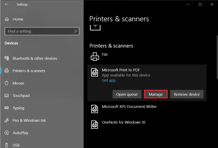The height and width of the screenshot is (148, 218).
Task: Click the vertical scrollbar thumb
Action: tap(217, 57)
